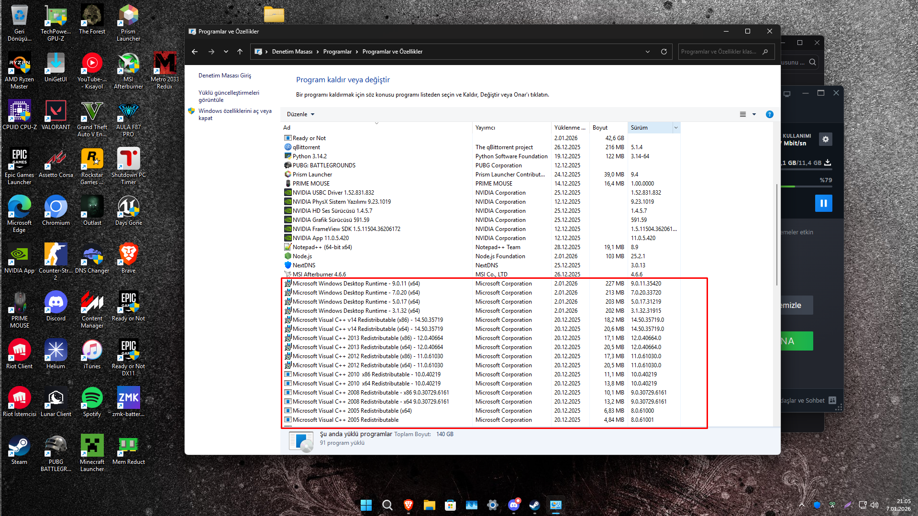Open Windows özelliklerini aç veya kapat link

pyautogui.click(x=235, y=114)
